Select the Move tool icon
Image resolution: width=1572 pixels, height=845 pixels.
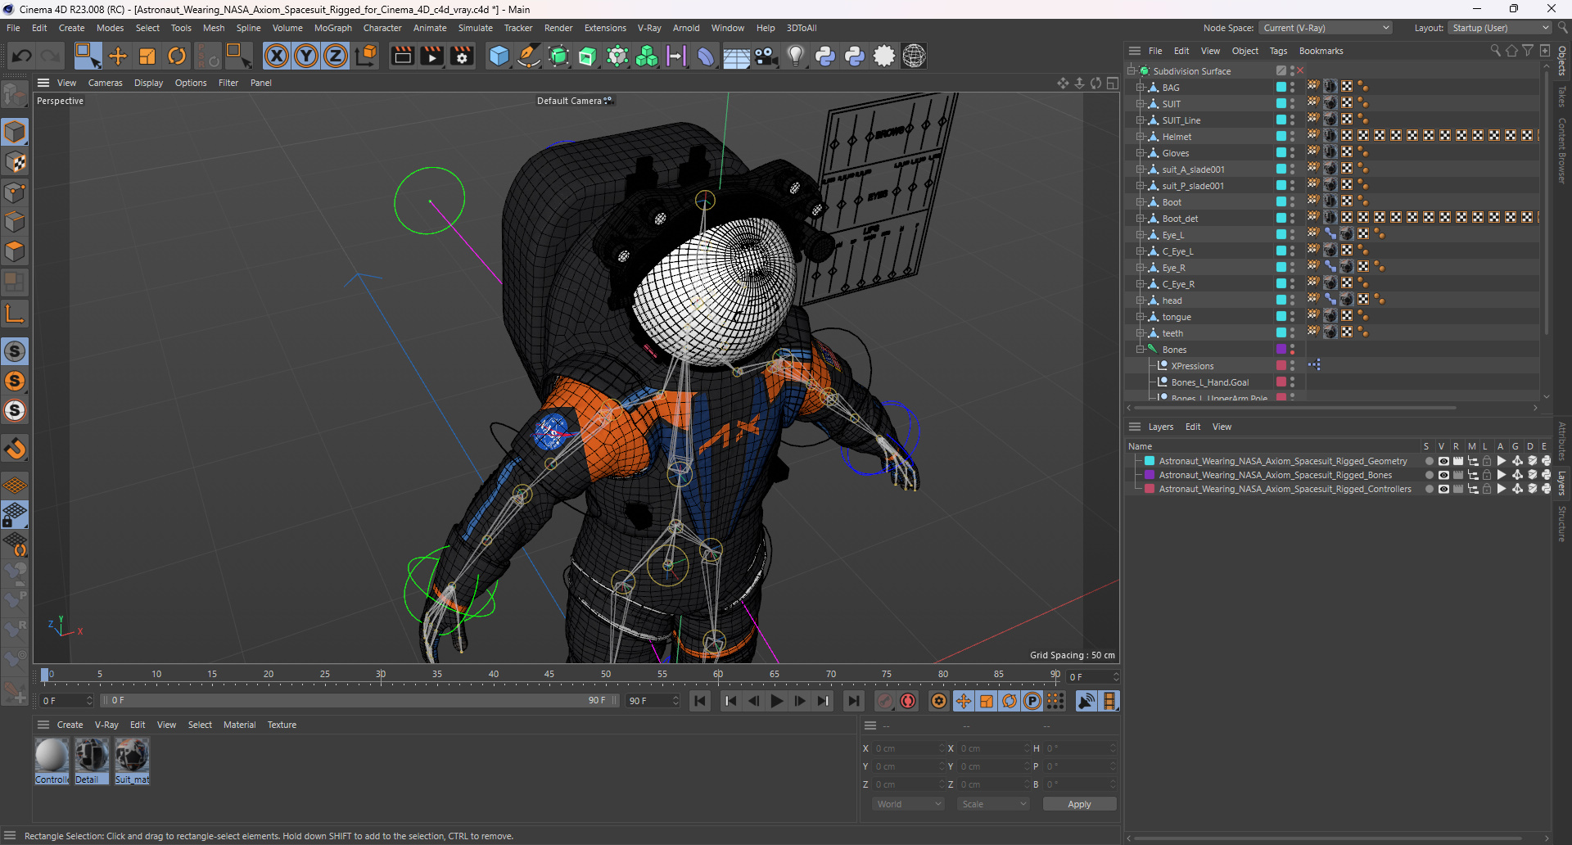click(118, 56)
